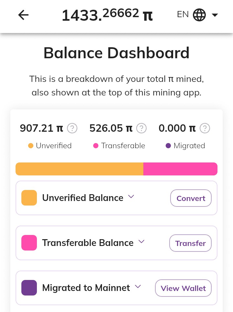Click the purple Migrated legend dot
This screenshot has height=312, width=233.
point(168,146)
